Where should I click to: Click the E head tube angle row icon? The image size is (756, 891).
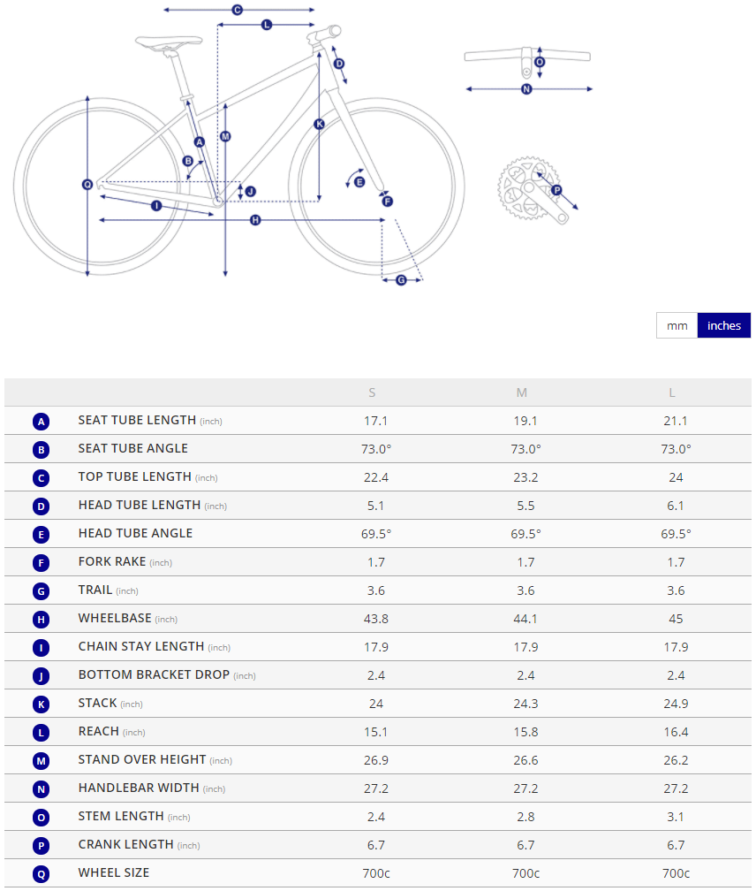click(x=42, y=535)
